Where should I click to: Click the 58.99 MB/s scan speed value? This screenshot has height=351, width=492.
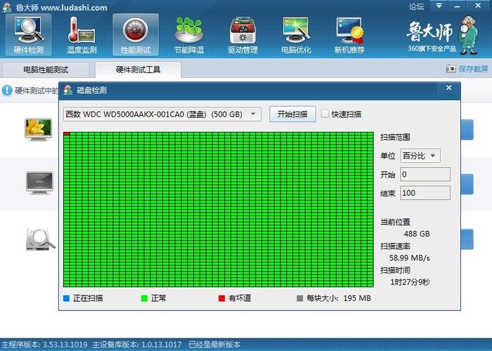pos(410,258)
